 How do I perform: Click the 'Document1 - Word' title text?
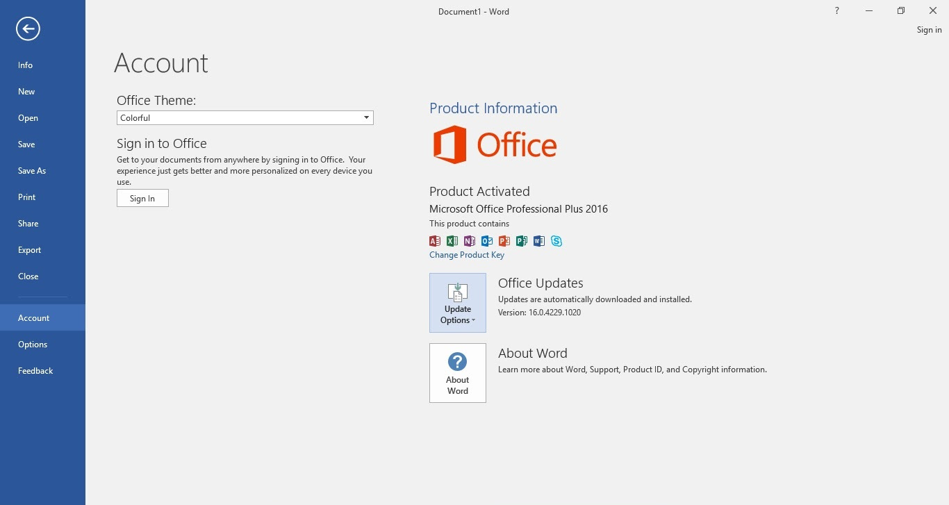tap(474, 12)
